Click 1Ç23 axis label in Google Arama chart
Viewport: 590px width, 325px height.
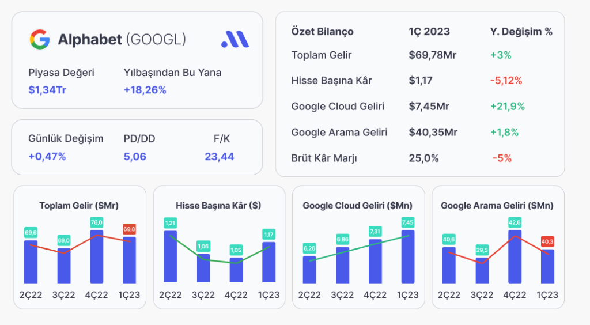547,295
